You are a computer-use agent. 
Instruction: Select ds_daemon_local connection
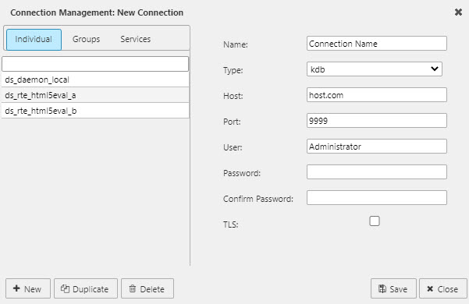(95, 80)
